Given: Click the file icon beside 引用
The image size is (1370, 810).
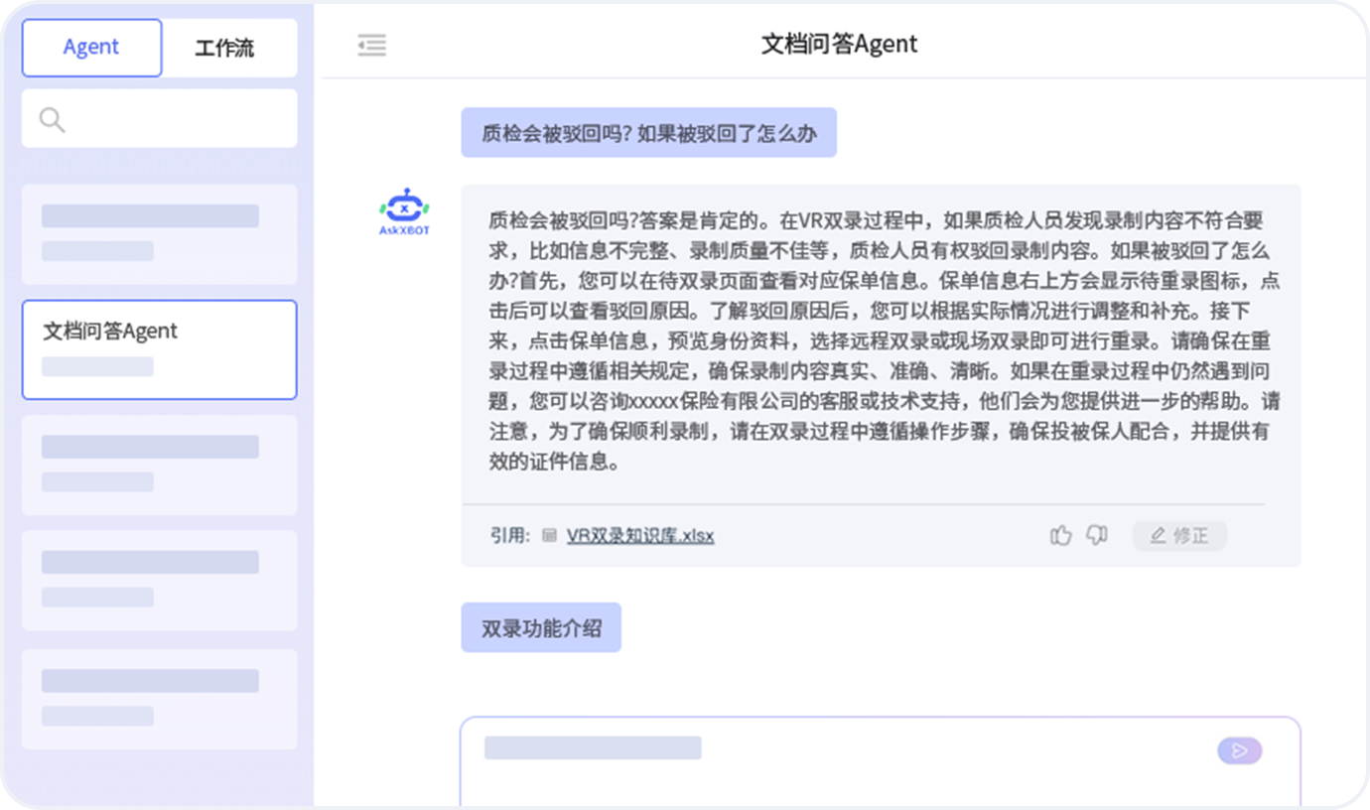Looking at the screenshot, I should (549, 536).
